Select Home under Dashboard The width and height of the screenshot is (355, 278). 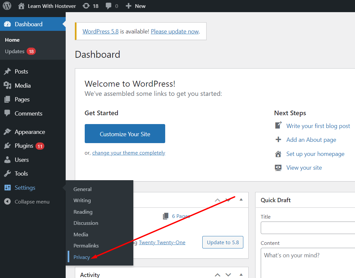tap(12, 40)
